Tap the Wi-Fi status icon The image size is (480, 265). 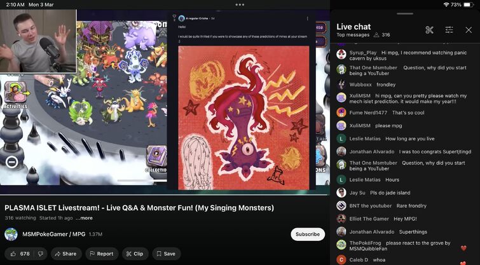tap(446, 4)
